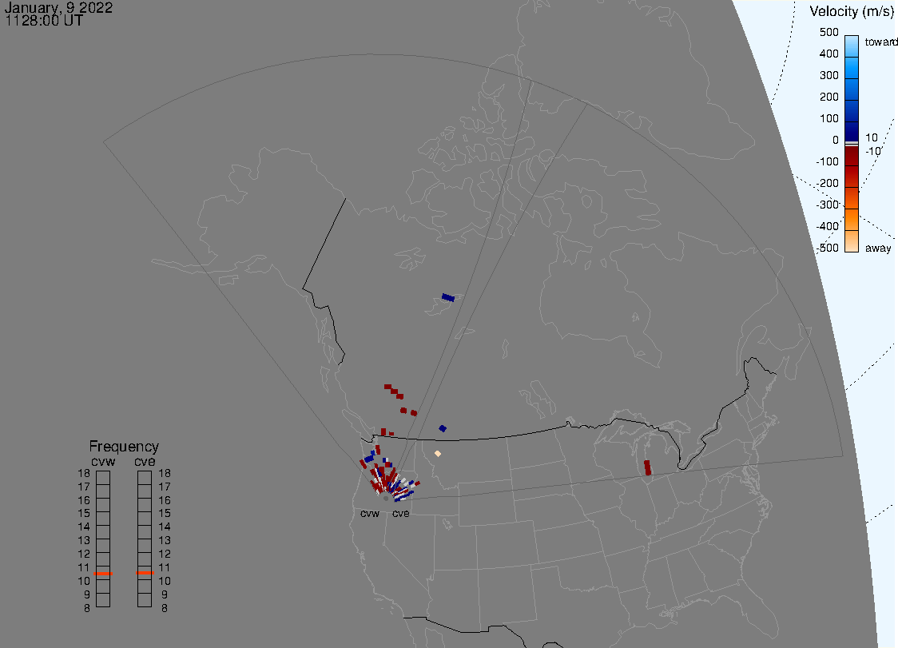Select the dark navy 0–100 velocity swatch

pyautogui.click(x=852, y=132)
